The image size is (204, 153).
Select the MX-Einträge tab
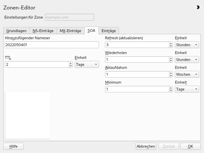[x=70, y=31]
